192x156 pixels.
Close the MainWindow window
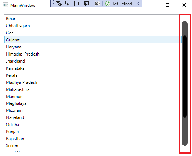184,5
